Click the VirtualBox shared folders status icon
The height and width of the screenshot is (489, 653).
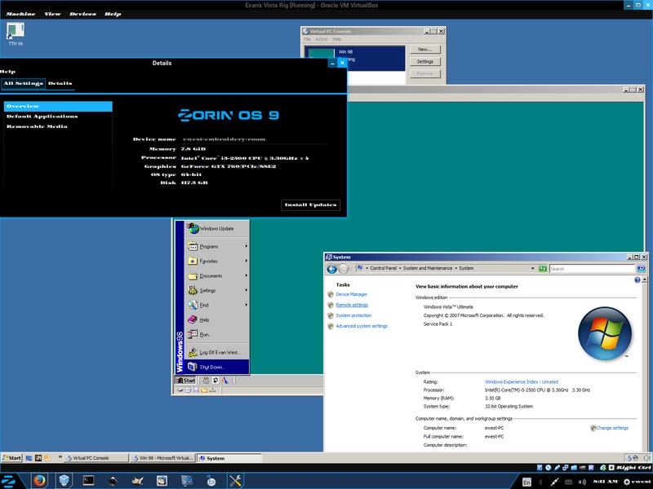(574, 468)
